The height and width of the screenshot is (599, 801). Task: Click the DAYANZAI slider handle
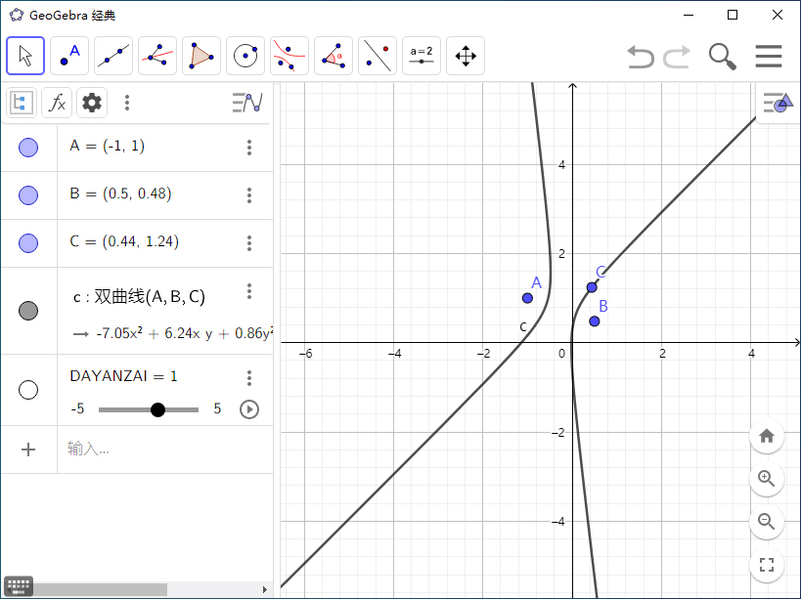156,408
